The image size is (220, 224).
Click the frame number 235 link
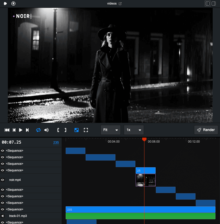coord(56,142)
